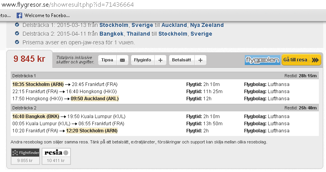Click the Resia logo
Viewport: 326px width, 172px height.
click(56, 152)
